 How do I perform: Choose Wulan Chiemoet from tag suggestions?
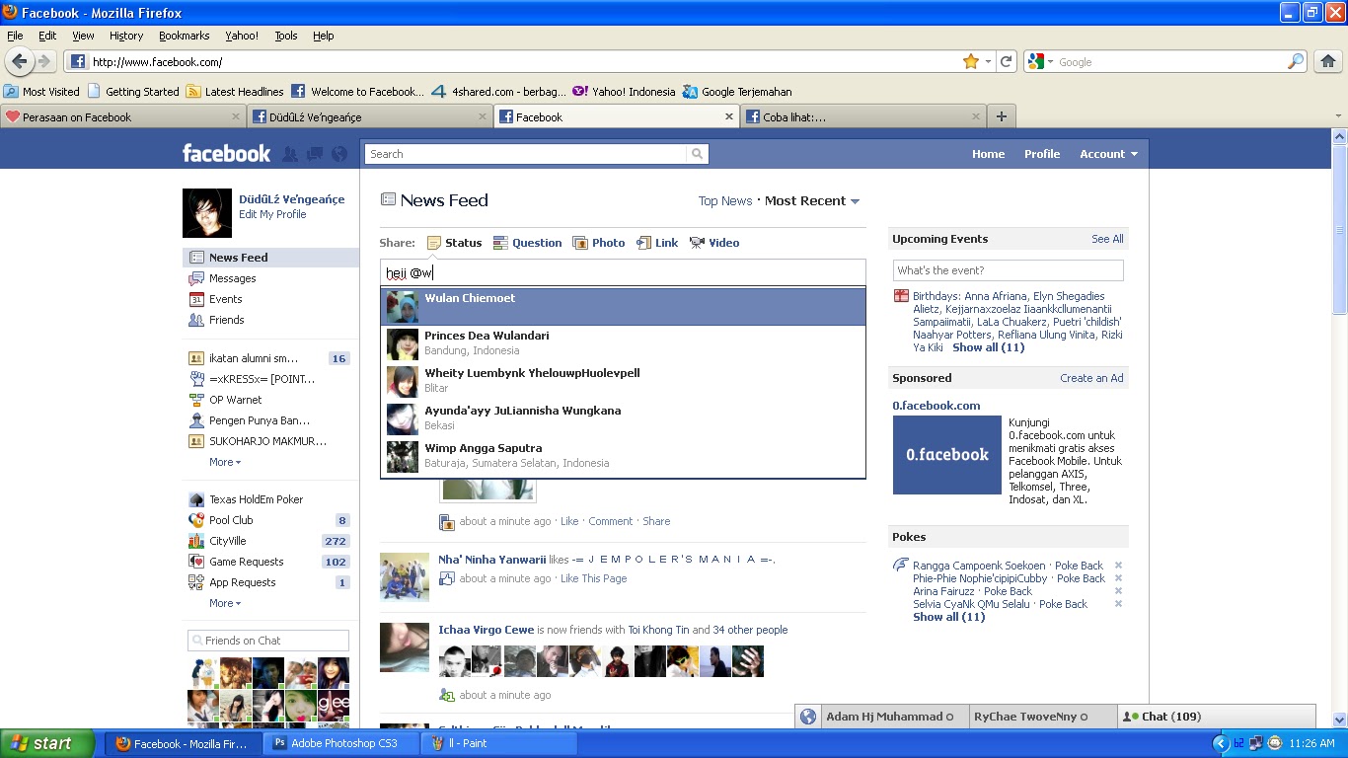coord(623,307)
